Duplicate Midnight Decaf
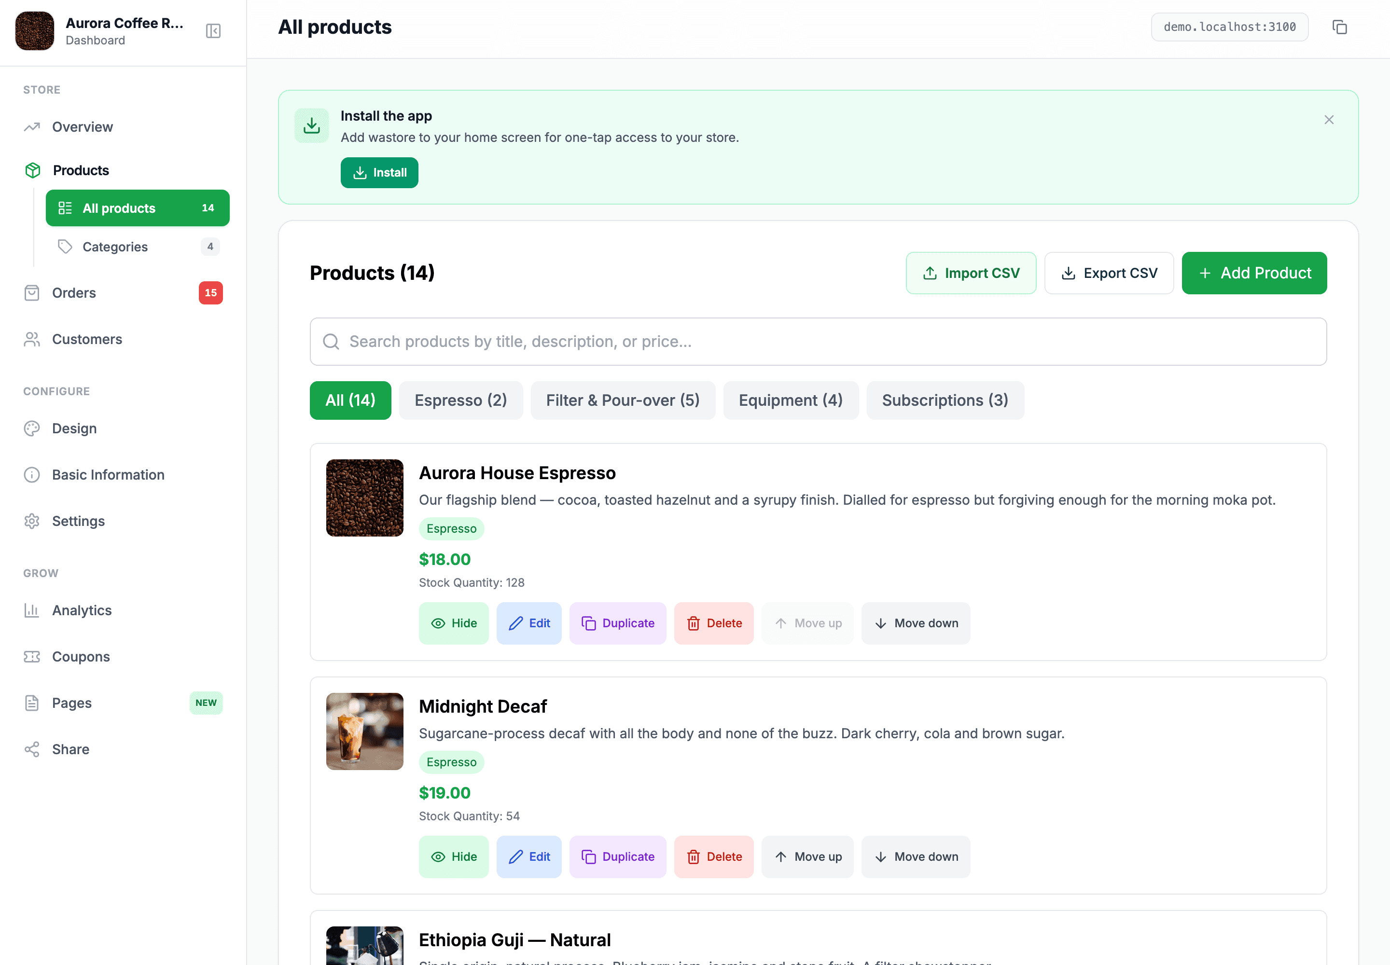Viewport: 1390px width, 965px height. click(618, 857)
